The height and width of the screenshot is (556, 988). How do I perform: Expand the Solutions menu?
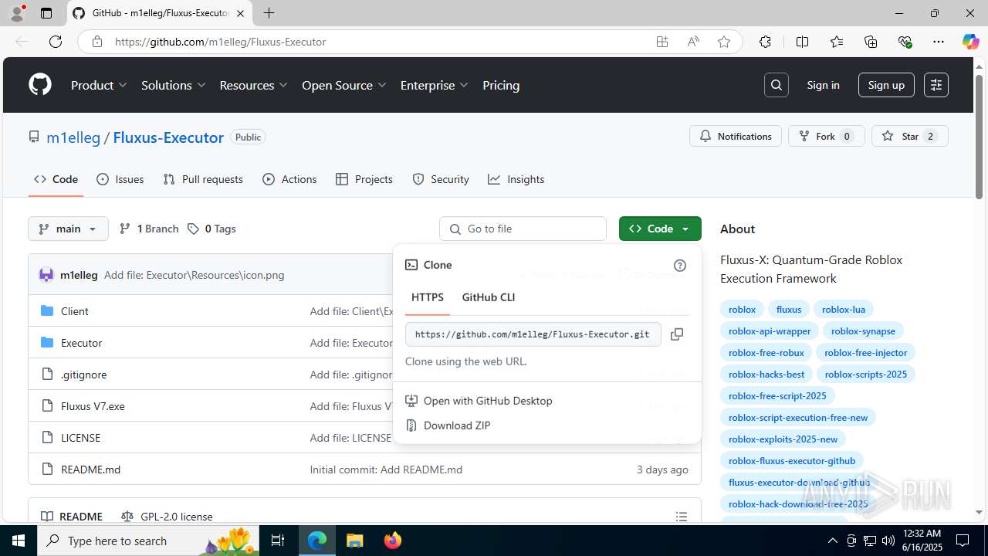pos(173,85)
